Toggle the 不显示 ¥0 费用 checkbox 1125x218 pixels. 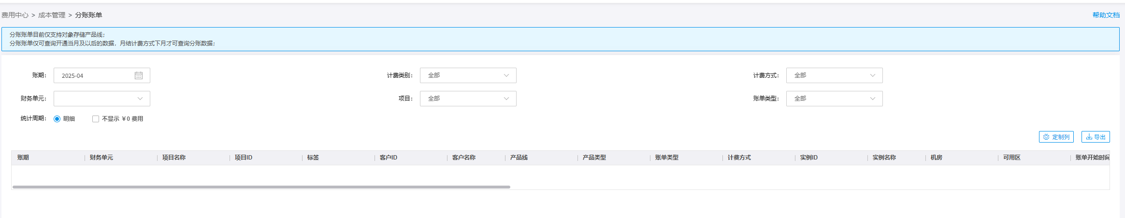tap(96, 119)
